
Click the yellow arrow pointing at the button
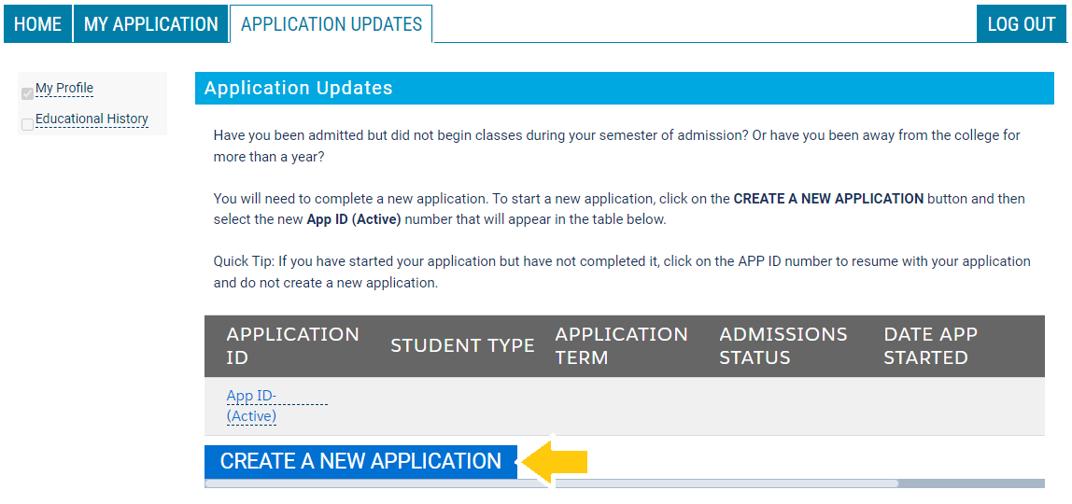(x=556, y=461)
